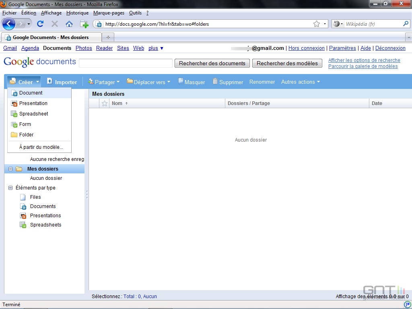The image size is (412, 309).
Task: Select the Google Documents - Mes dossiers tab
Action: [x=51, y=37]
